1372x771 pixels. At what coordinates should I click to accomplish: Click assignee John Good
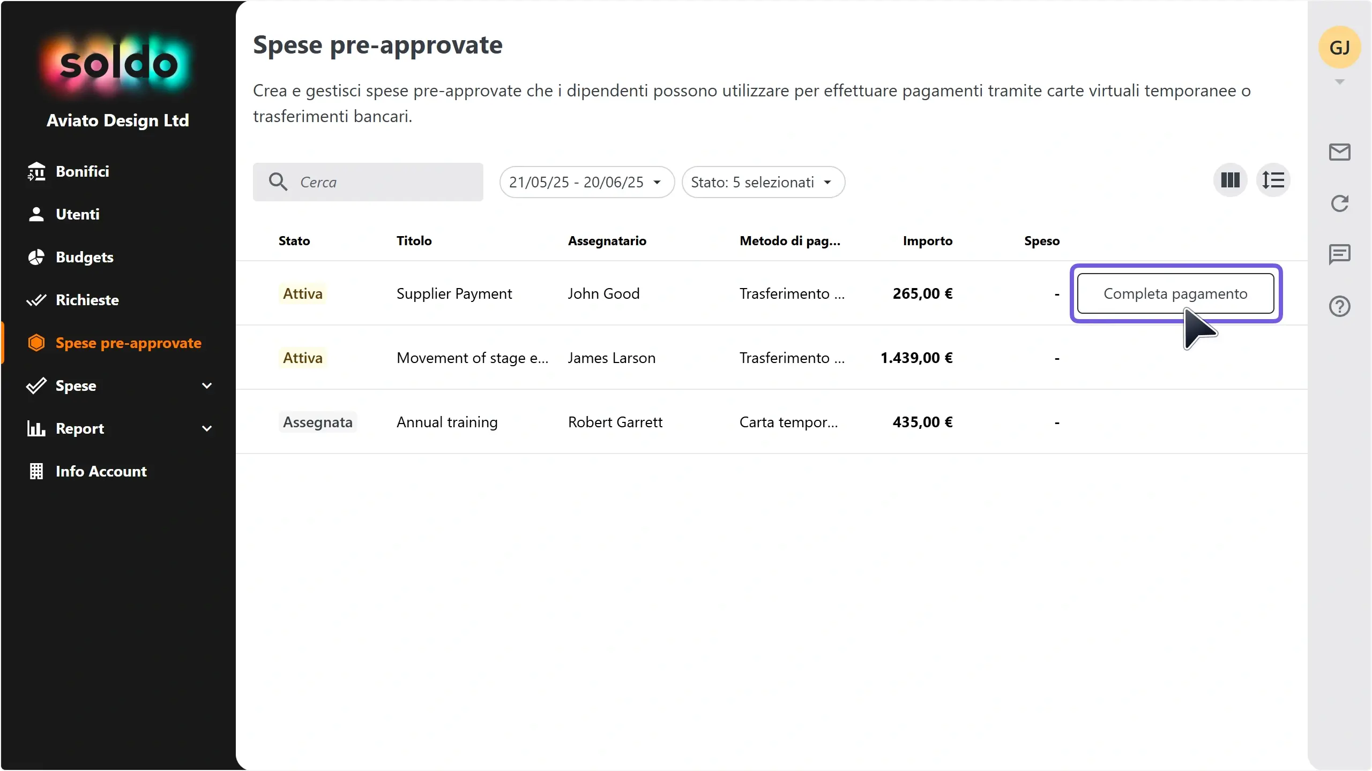coord(604,293)
